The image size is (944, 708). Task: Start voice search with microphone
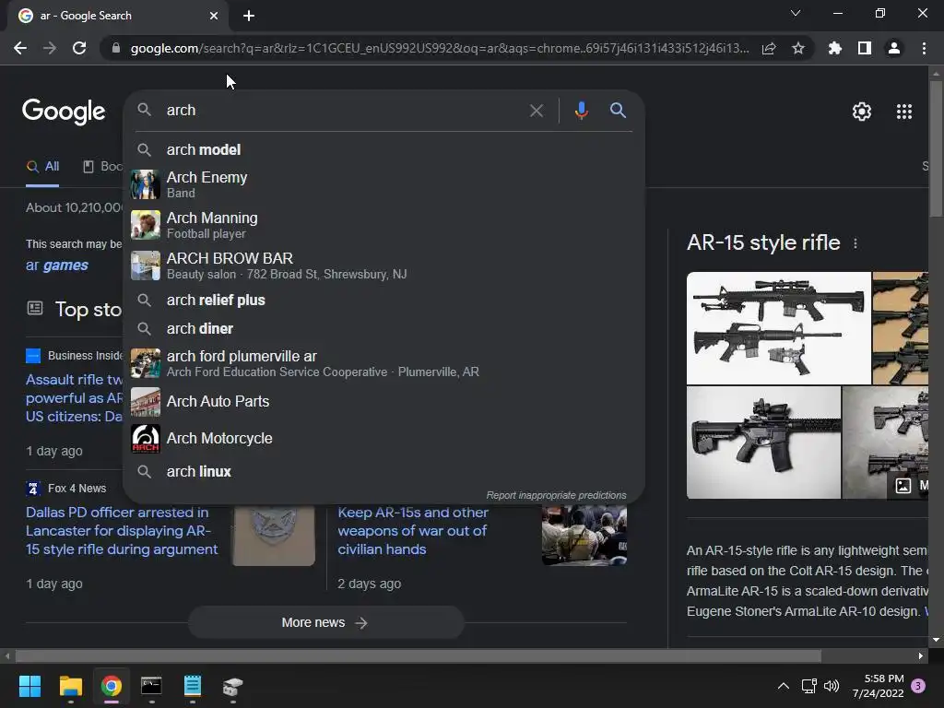click(x=581, y=111)
